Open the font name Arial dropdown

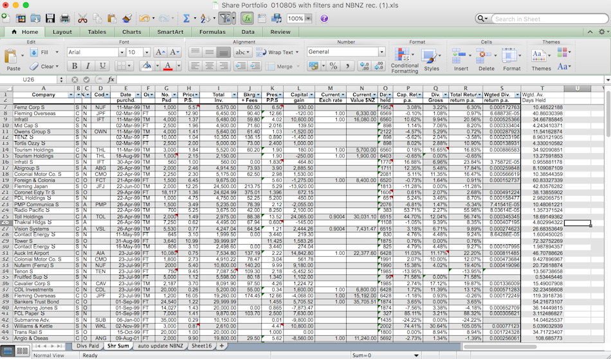[x=122, y=52]
